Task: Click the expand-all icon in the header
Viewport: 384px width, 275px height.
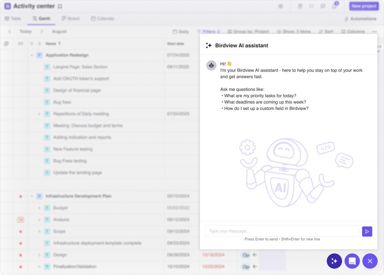Action: (32, 44)
